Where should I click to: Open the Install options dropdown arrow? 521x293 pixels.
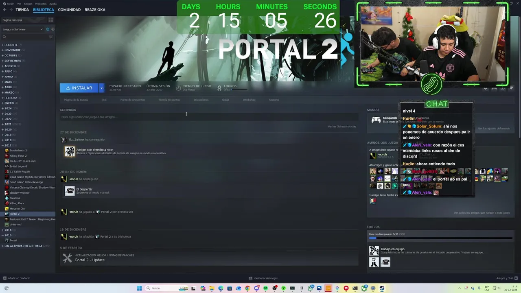coord(101,88)
